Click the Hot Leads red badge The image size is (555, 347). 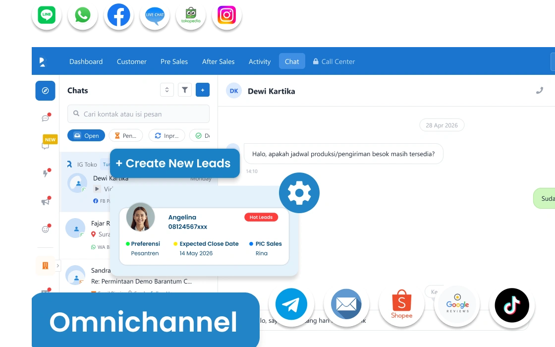tap(261, 217)
